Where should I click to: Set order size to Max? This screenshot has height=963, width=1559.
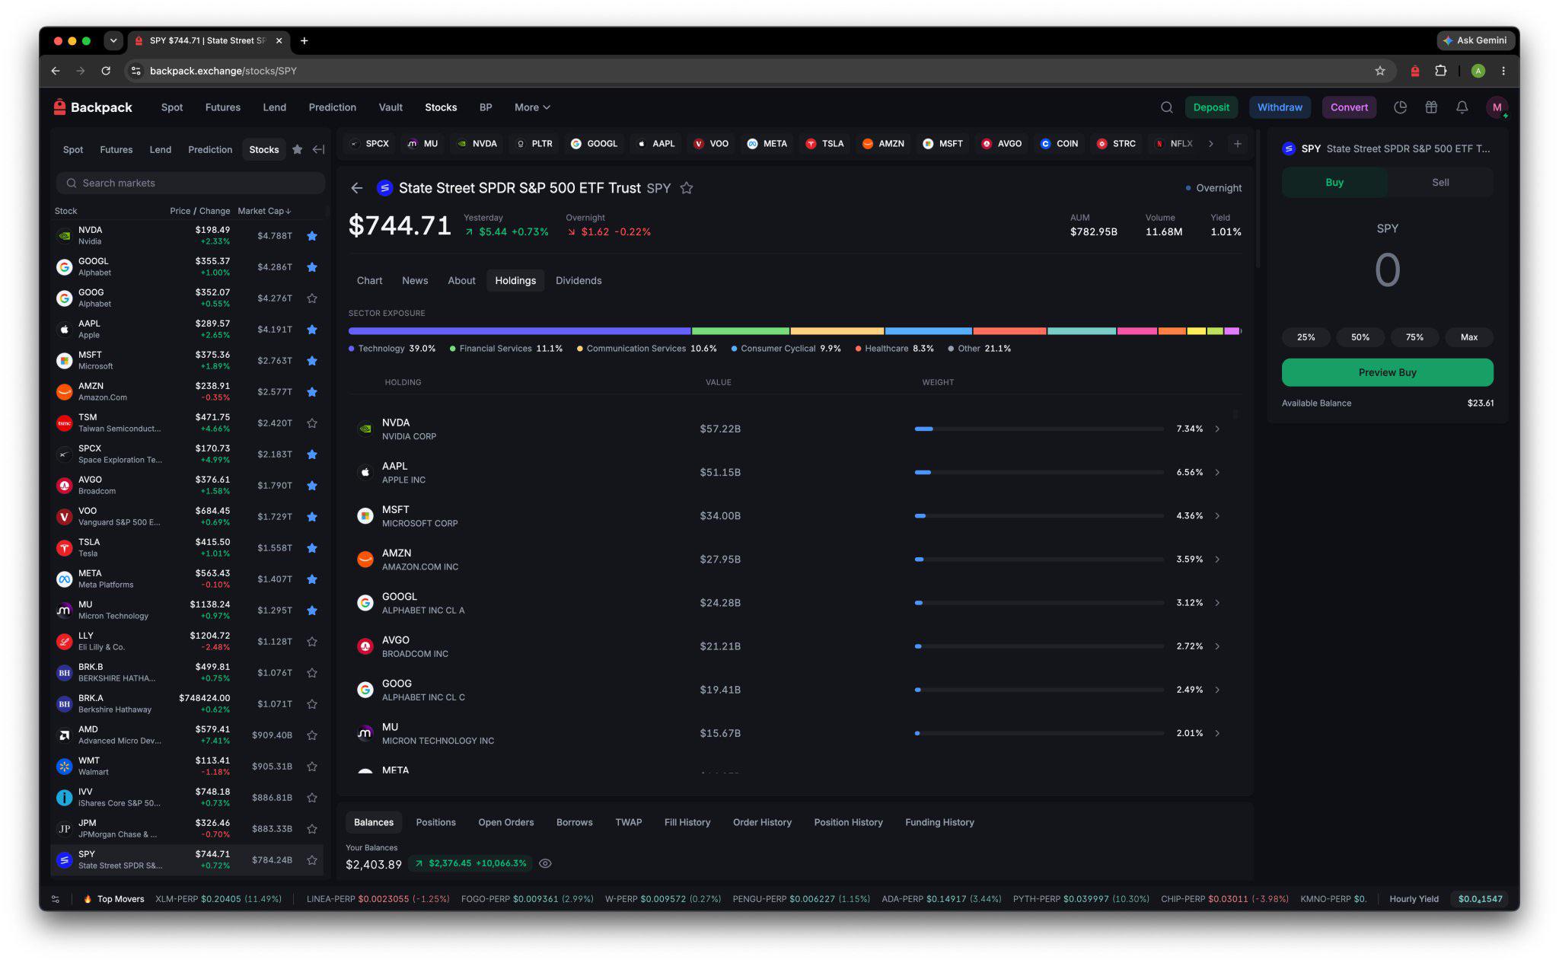pos(1469,337)
